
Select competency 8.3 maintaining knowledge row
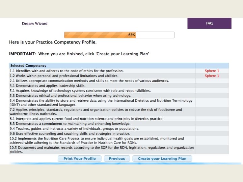[67, 124]
